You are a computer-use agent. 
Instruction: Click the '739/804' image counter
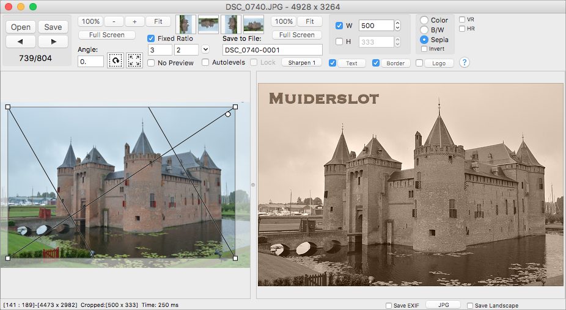pyautogui.click(x=35, y=58)
